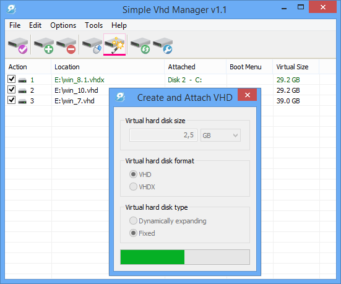The width and height of the screenshot is (341, 284).
Task: Click the Create and Attach VHD dialog icon
Action: [120, 97]
